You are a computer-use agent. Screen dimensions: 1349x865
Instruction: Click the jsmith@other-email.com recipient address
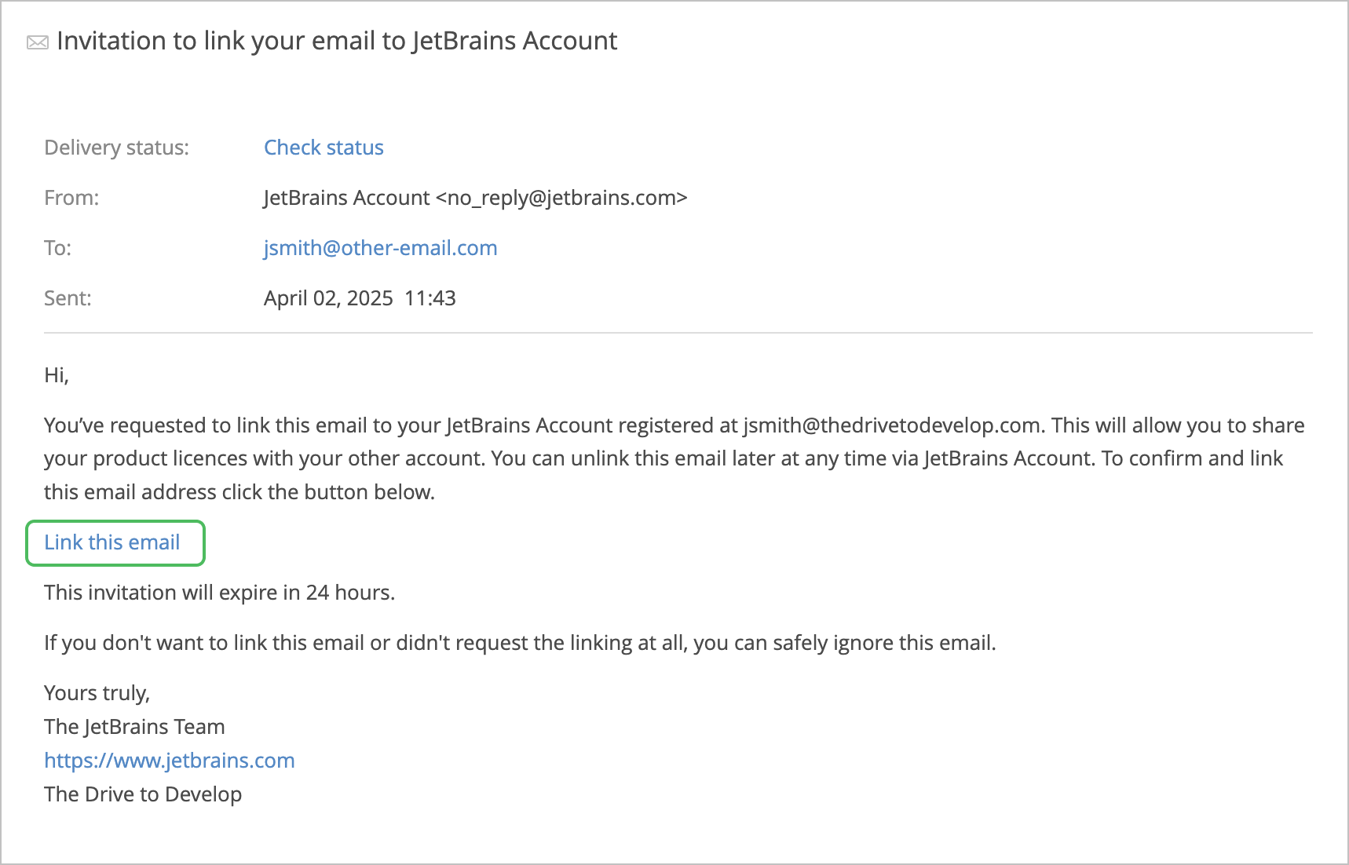pos(380,248)
